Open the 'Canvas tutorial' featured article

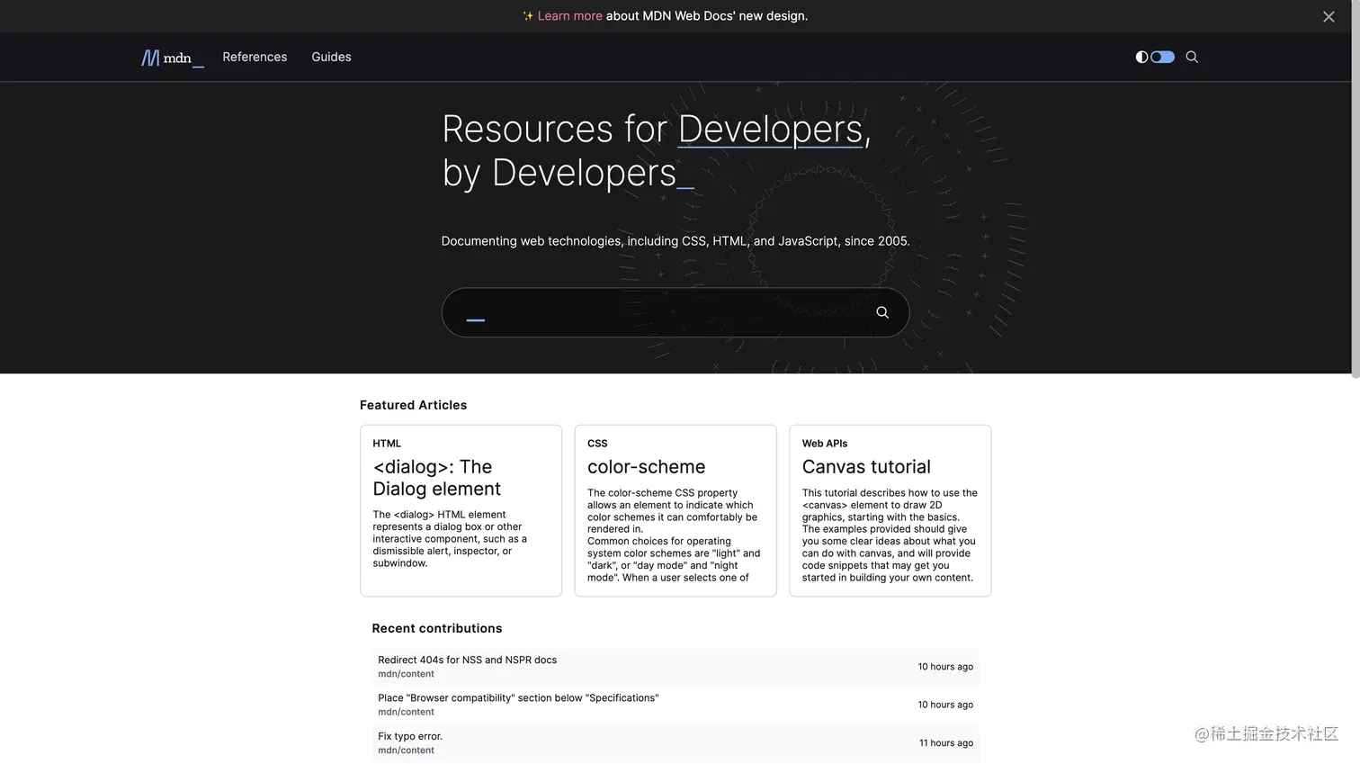(x=866, y=467)
